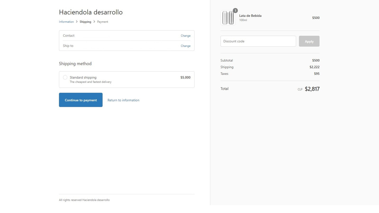Click the Haciendola desarrollo store title

[91, 12]
